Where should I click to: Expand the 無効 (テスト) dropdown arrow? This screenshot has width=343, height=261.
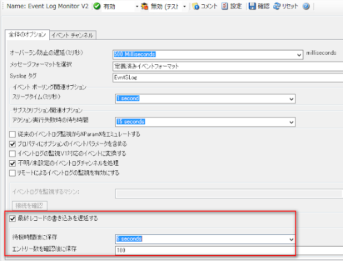coord(184,6)
